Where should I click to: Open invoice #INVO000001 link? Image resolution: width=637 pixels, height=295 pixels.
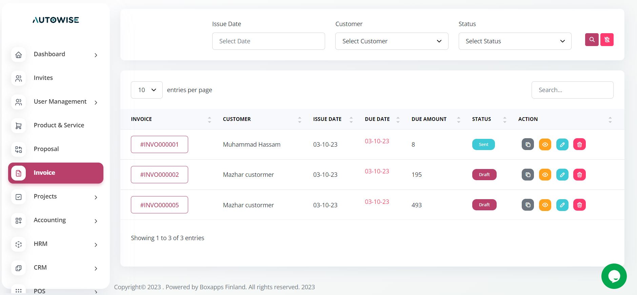click(159, 144)
